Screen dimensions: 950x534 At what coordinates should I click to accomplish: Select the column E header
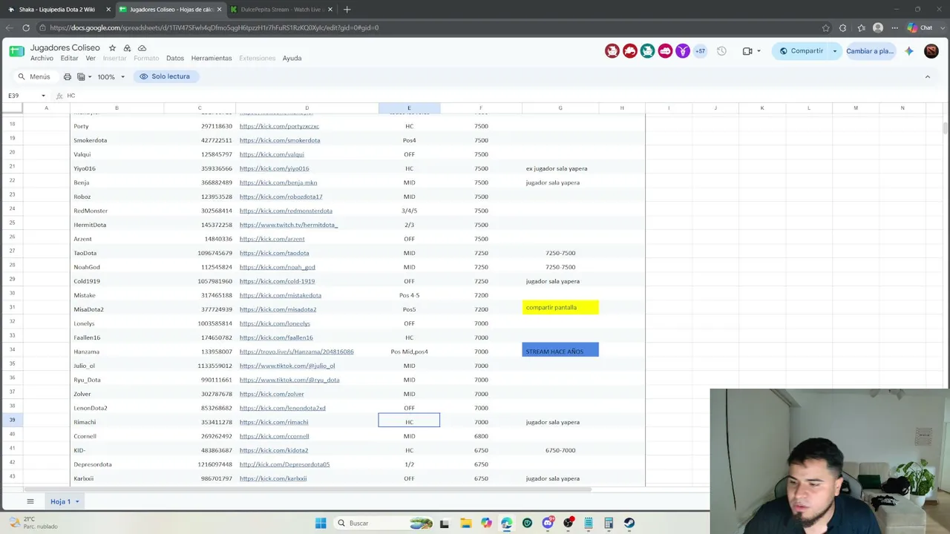tap(409, 108)
